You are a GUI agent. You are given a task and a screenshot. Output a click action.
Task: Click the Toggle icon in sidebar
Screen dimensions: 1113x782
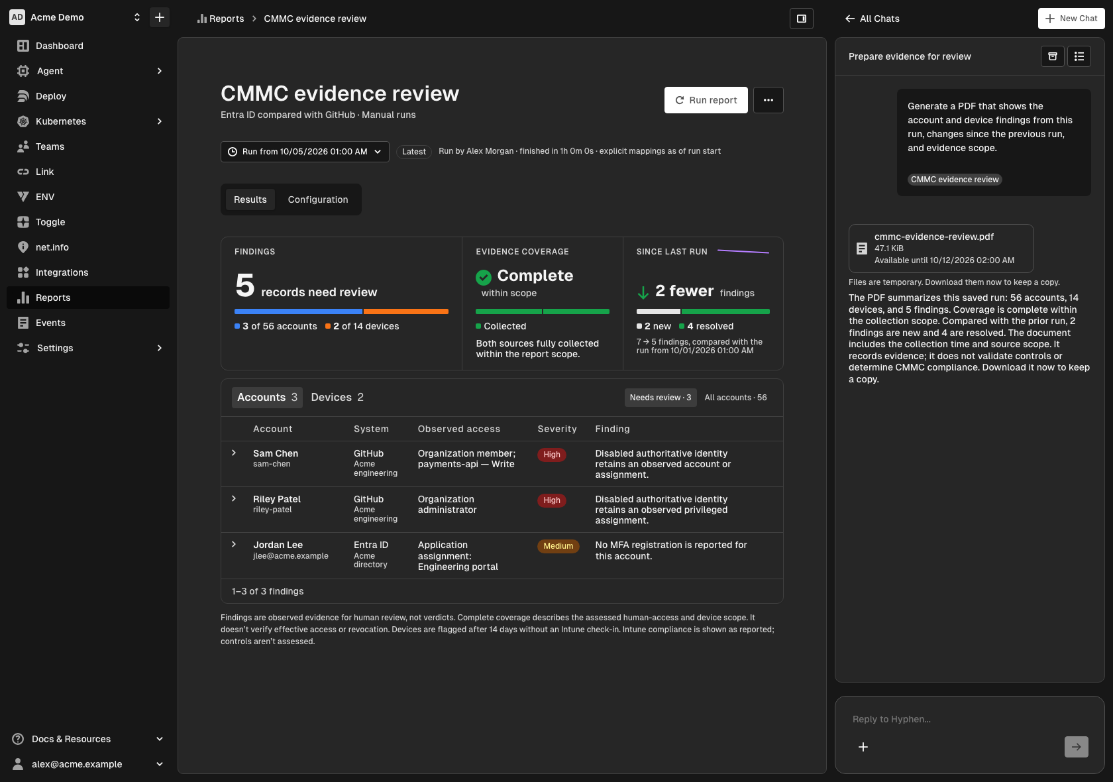click(x=23, y=222)
